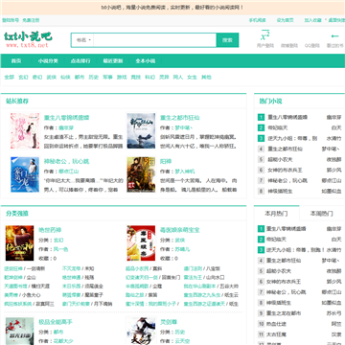Focus the search text input field

point(154,40)
